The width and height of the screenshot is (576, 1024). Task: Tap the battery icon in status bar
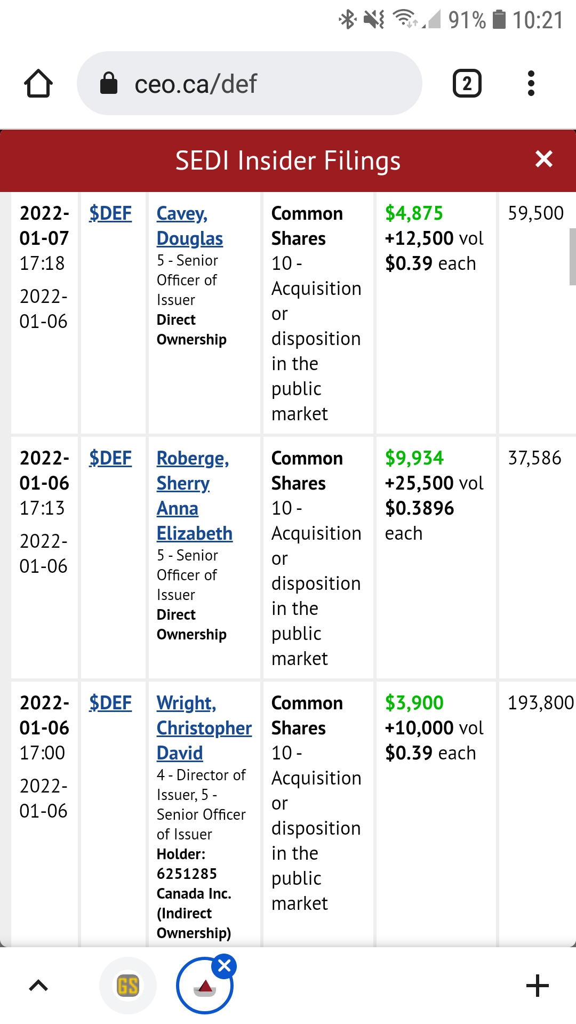(499, 20)
